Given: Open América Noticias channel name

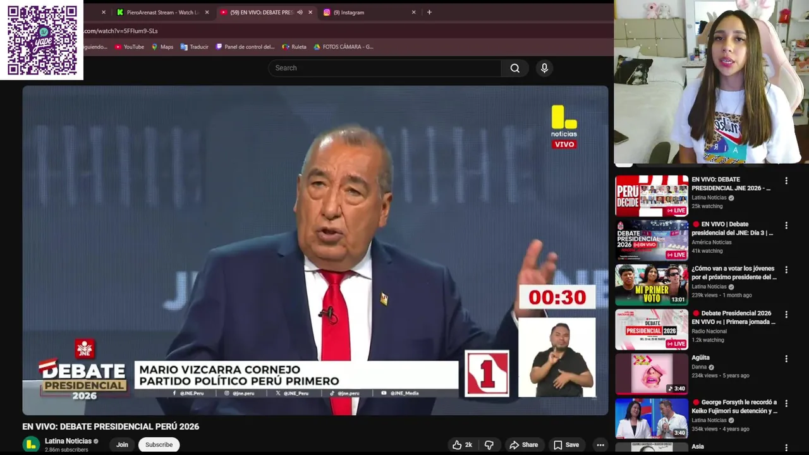Looking at the screenshot, I should pos(712,242).
